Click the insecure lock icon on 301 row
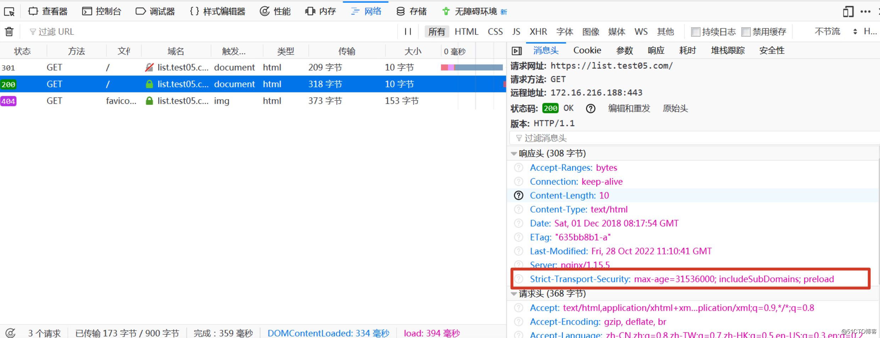The image size is (880, 338). [x=149, y=67]
